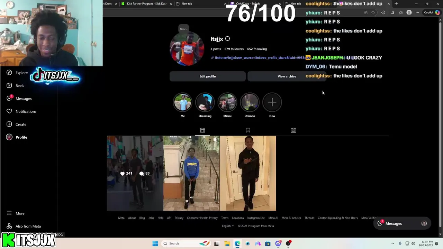Image resolution: width=443 pixels, height=249 pixels.
Task: Switch to the Tagged photos tab
Action: (293, 130)
